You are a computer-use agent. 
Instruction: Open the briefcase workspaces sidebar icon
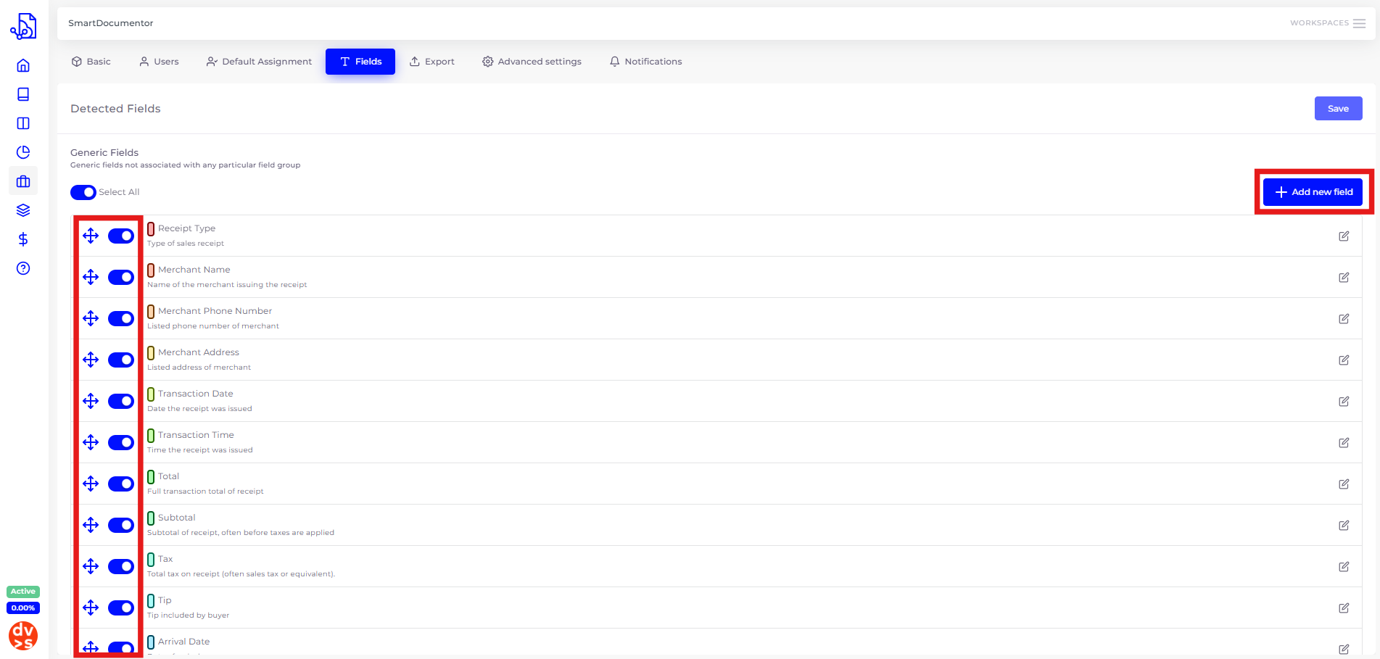click(x=23, y=181)
